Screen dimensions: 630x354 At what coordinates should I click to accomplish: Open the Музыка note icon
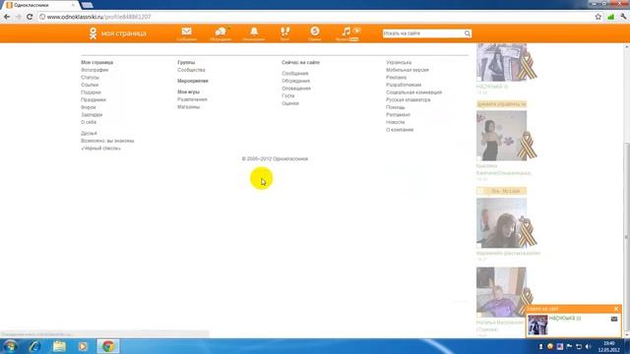(346, 31)
